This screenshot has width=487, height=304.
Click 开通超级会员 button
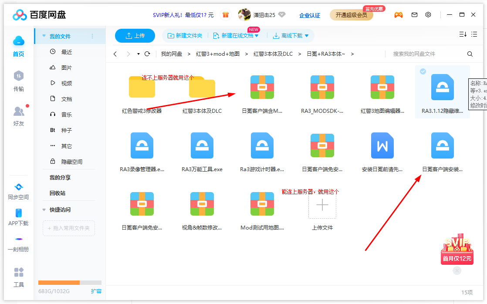(x=351, y=15)
